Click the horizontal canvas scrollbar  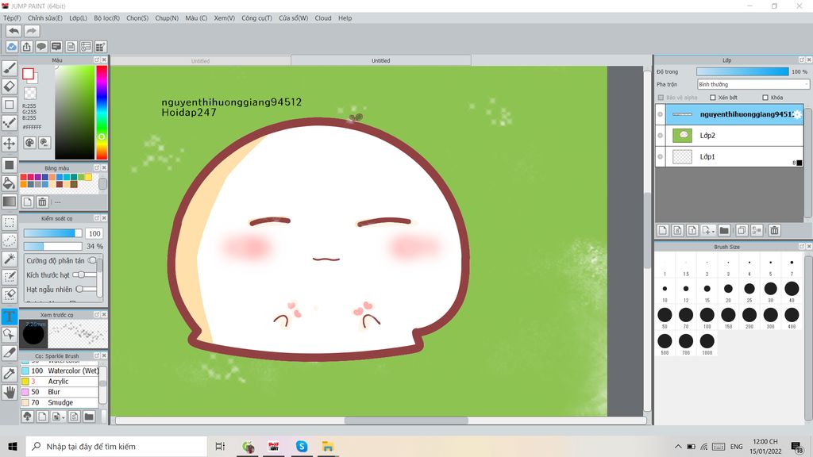pos(406,421)
